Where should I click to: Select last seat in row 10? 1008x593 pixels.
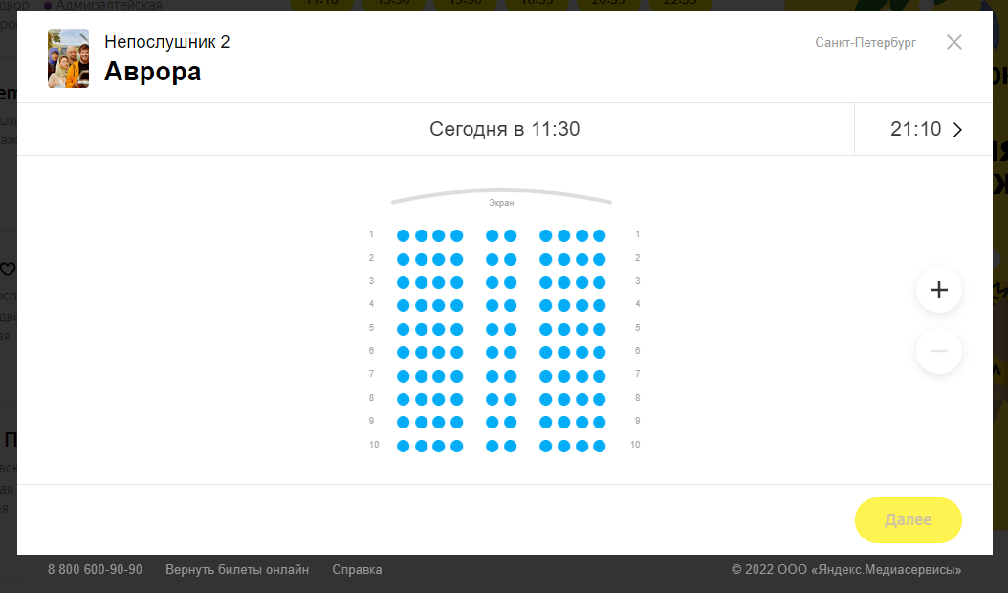(x=599, y=447)
